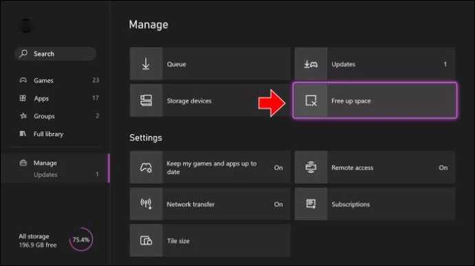The image size is (475, 266).
Task: Click the Apps count 17
Action: click(x=96, y=98)
